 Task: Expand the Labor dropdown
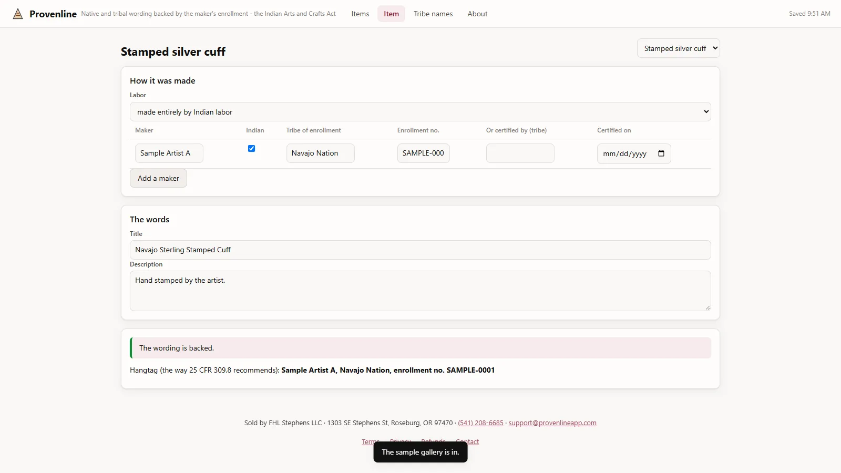click(420, 112)
